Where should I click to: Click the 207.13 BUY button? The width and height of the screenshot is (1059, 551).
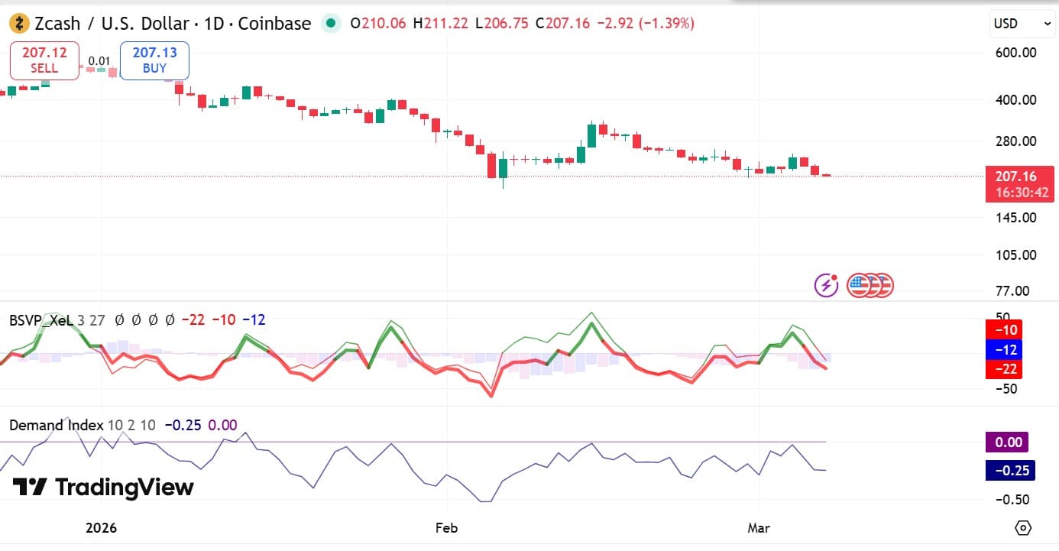[x=154, y=60]
